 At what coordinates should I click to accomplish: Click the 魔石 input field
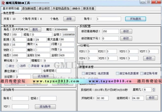tap(64, 30)
